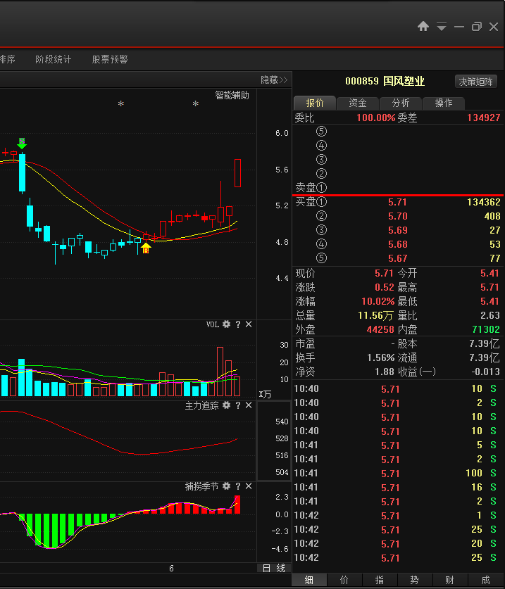Click the 买盘① price 5.71 row
This screenshot has height=589, width=505.
click(398, 202)
